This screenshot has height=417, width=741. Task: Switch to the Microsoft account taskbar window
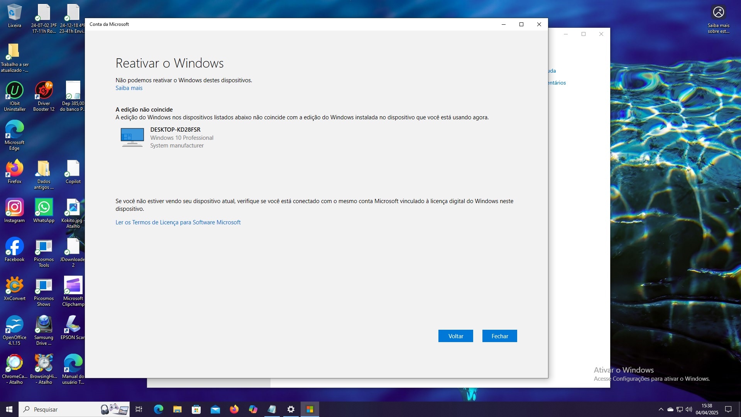[310, 409]
